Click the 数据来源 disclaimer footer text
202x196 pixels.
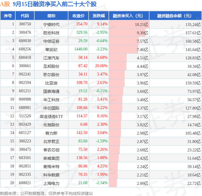coord(46,193)
